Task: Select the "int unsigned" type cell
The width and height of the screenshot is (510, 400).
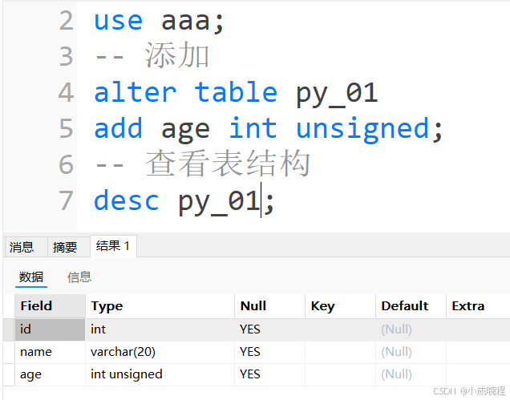Action: click(x=127, y=374)
